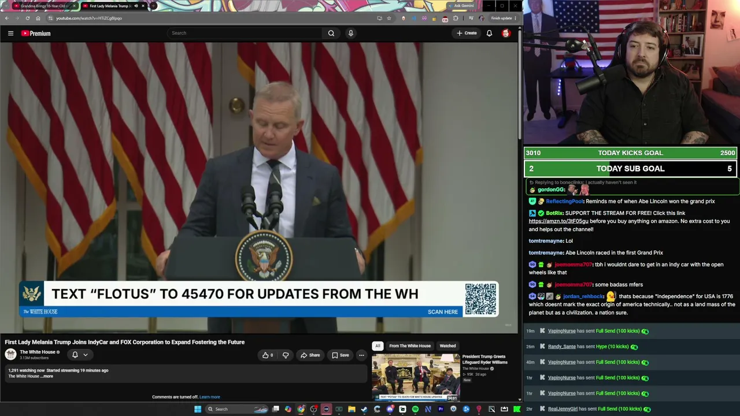Image resolution: width=740 pixels, height=416 pixels.
Task: Bookmark this page with the star icon
Action: point(388,18)
